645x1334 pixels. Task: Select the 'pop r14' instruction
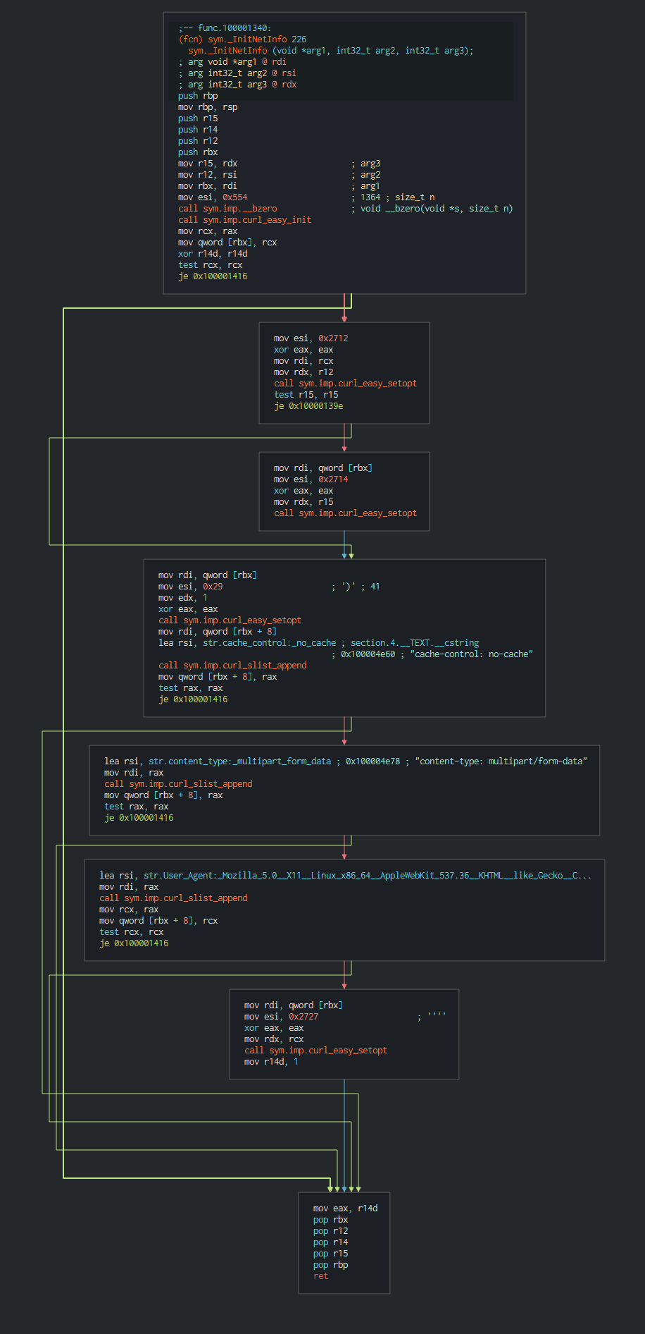330,1242
